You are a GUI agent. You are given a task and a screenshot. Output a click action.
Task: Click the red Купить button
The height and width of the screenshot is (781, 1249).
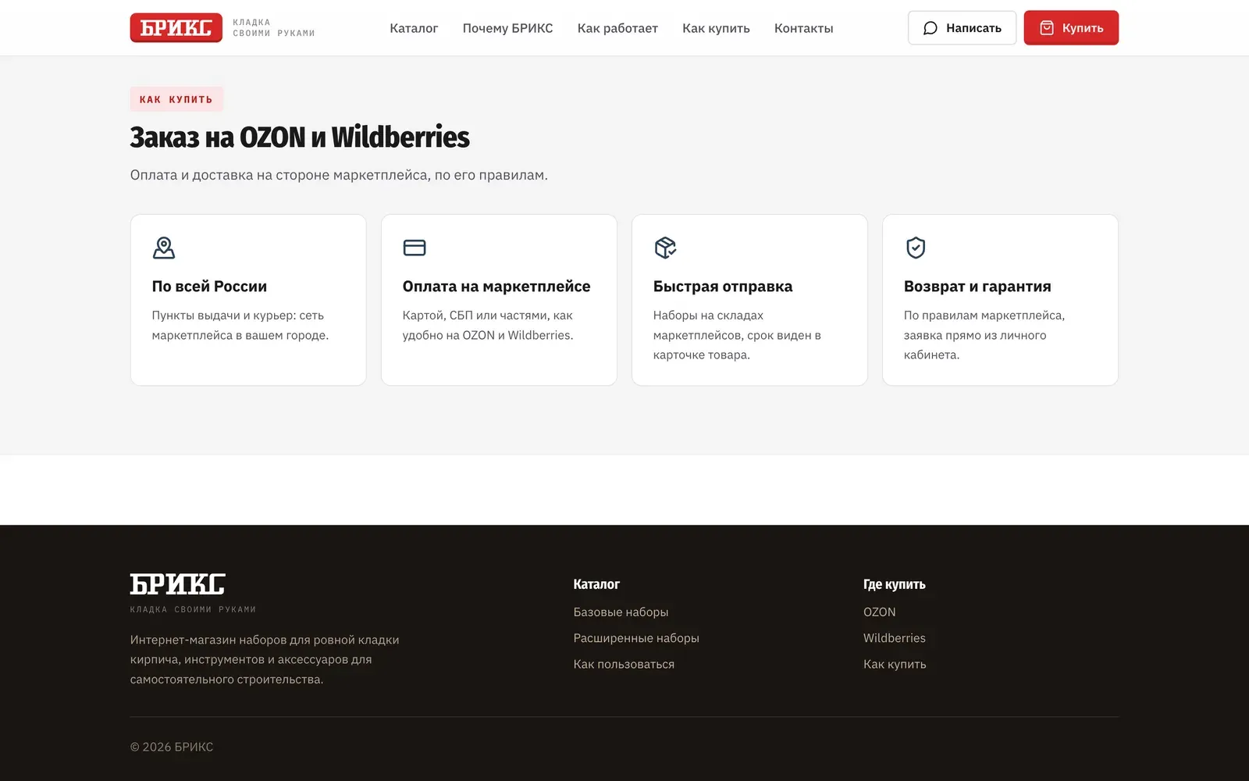tap(1071, 28)
